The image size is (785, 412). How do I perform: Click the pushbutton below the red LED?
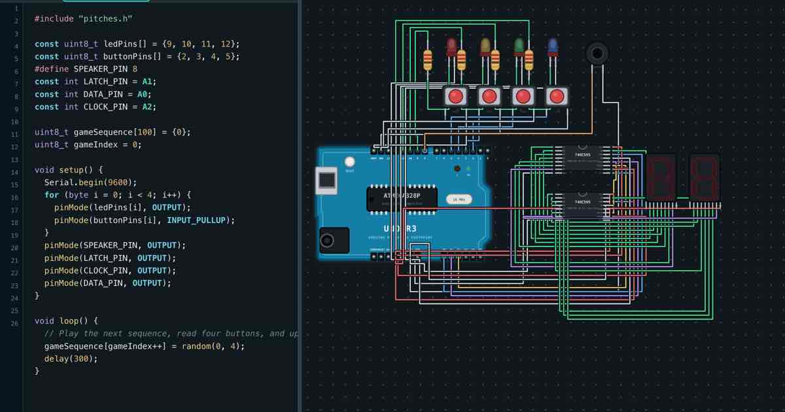(x=455, y=97)
